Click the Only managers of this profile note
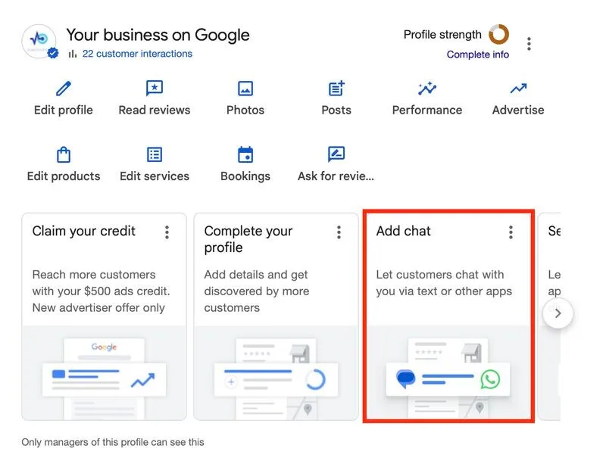Viewport: 606px width, 467px height. point(113,442)
